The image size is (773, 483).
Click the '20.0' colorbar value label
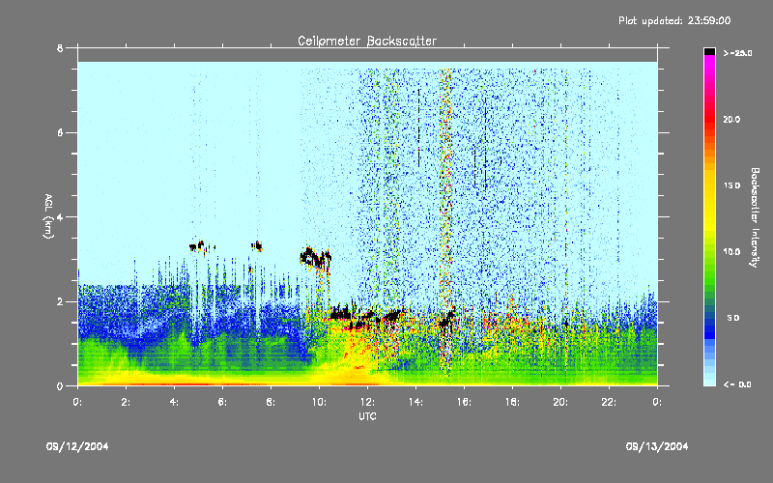(731, 119)
